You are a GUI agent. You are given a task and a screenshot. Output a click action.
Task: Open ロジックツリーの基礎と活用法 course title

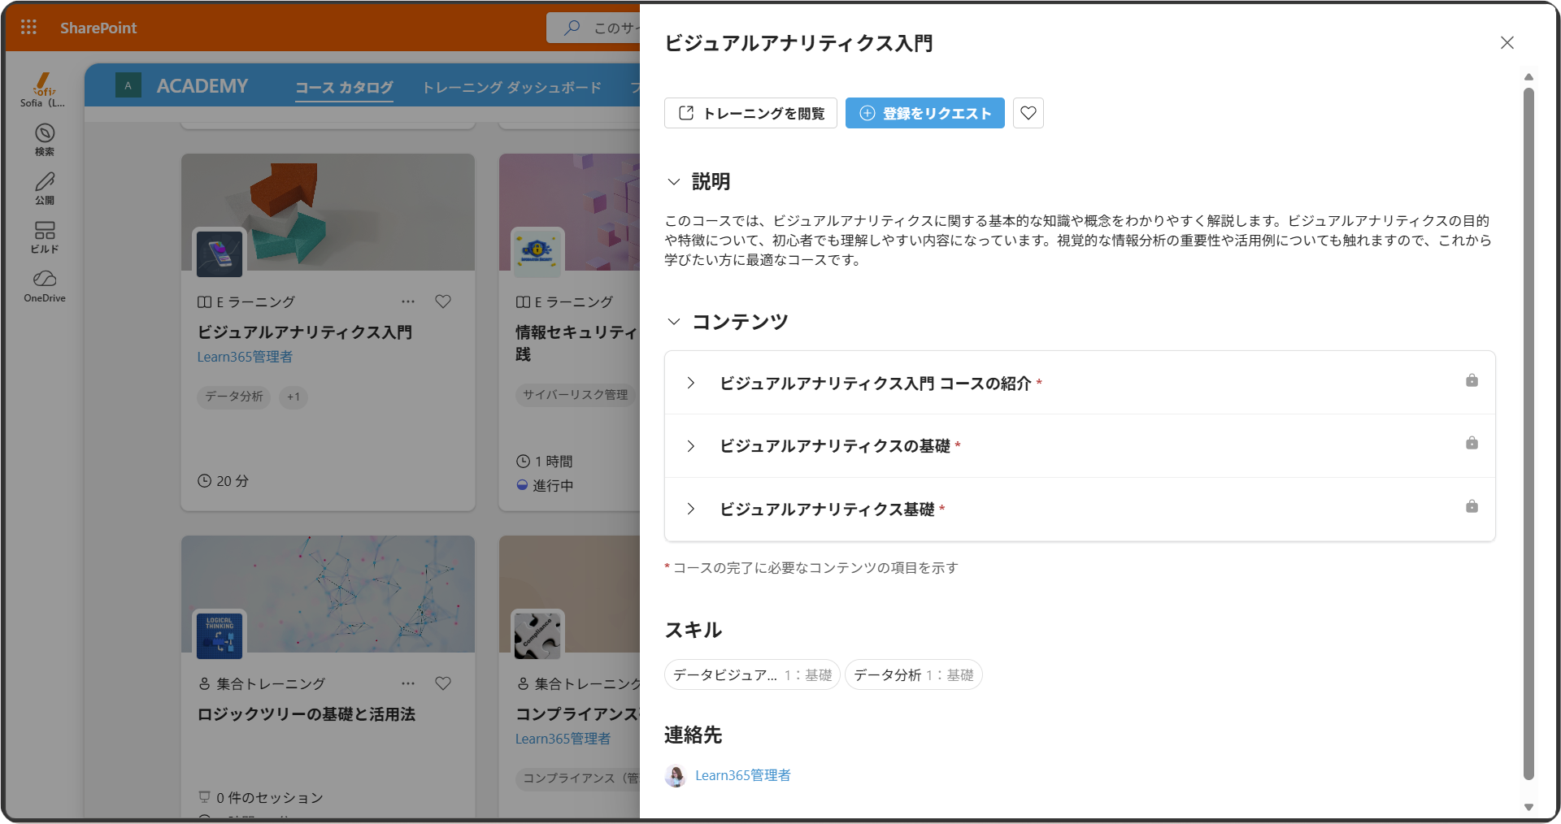tap(306, 714)
